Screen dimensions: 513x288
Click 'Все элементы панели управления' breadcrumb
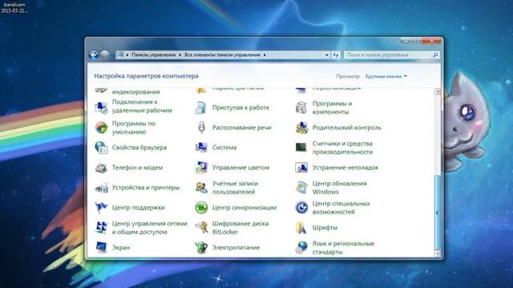coord(222,55)
